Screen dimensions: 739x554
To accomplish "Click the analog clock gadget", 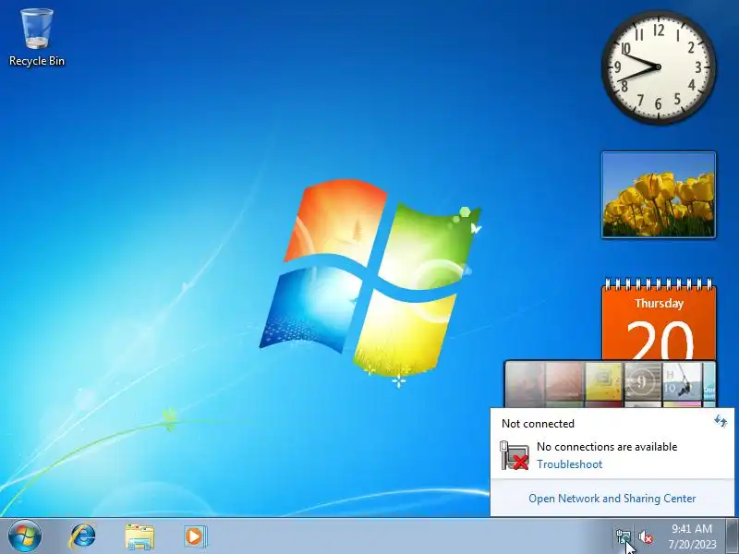I will [x=659, y=66].
